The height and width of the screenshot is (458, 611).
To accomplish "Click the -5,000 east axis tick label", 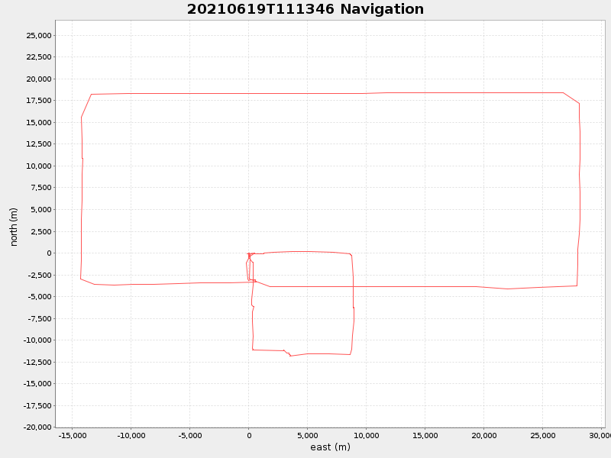I will [x=190, y=435].
